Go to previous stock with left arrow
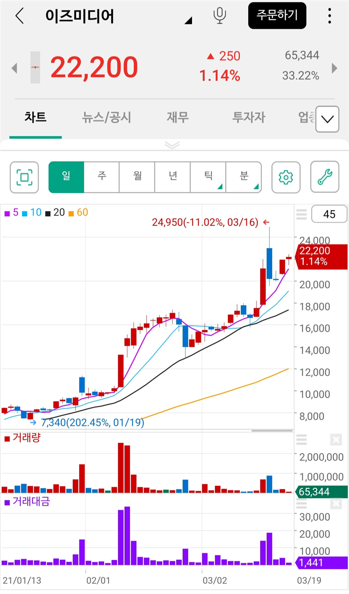 pos(14,68)
